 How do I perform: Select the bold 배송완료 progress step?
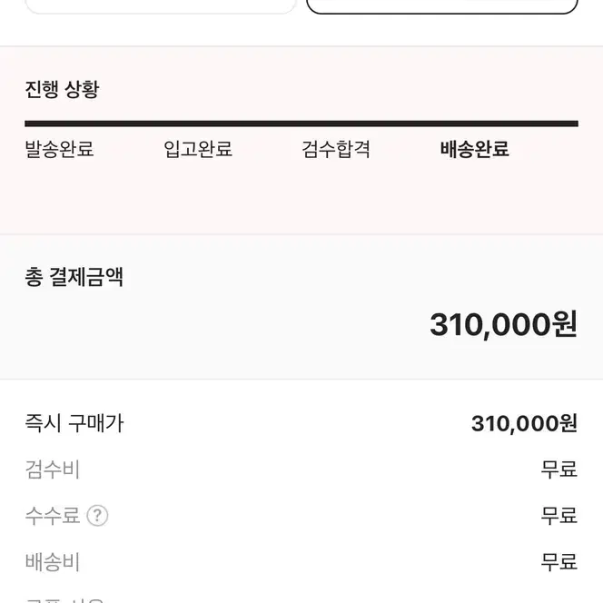[x=475, y=149]
